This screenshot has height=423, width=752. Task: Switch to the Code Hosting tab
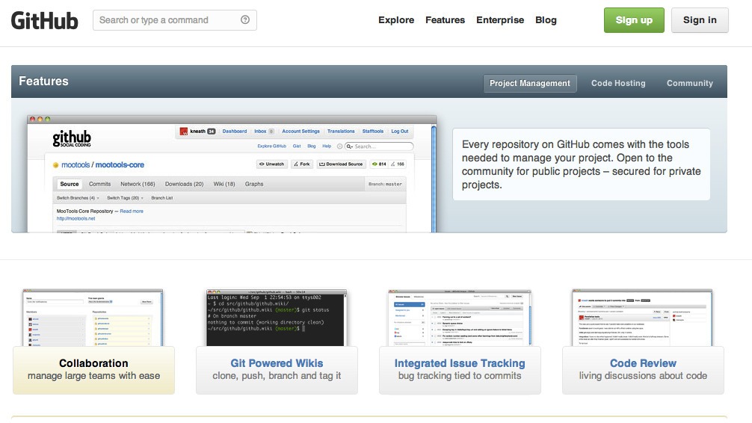618,83
